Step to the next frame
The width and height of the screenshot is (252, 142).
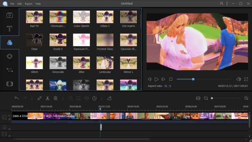[x=163, y=79]
